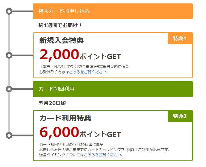The height and width of the screenshot is (167, 206).
Task: Open the こちらをご覧ください link about 進呈タイミング
Action: pyautogui.click(x=103, y=155)
